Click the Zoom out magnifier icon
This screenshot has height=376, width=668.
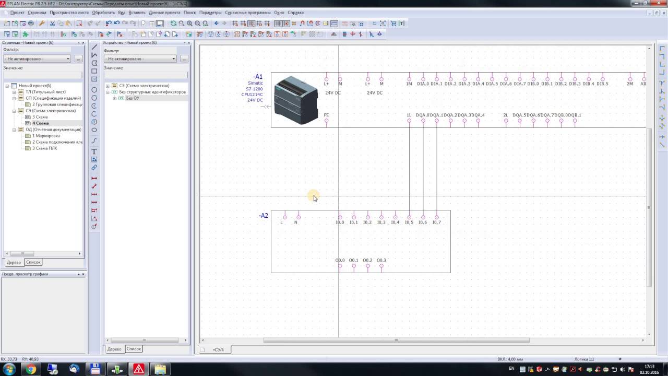pos(197,23)
